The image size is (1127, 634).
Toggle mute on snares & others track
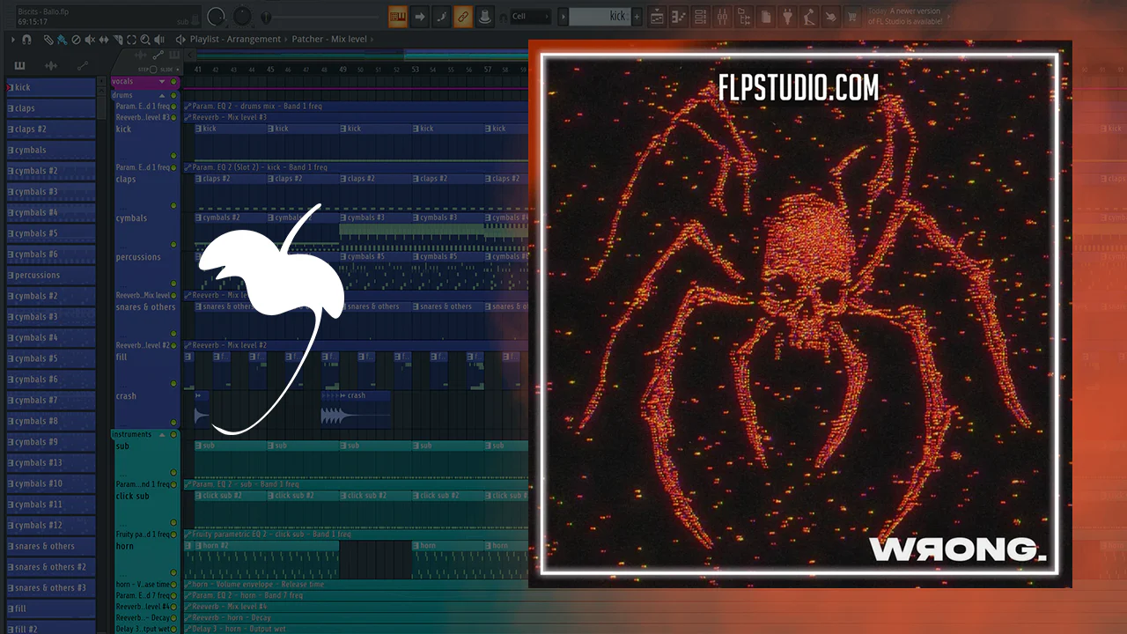tap(173, 334)
